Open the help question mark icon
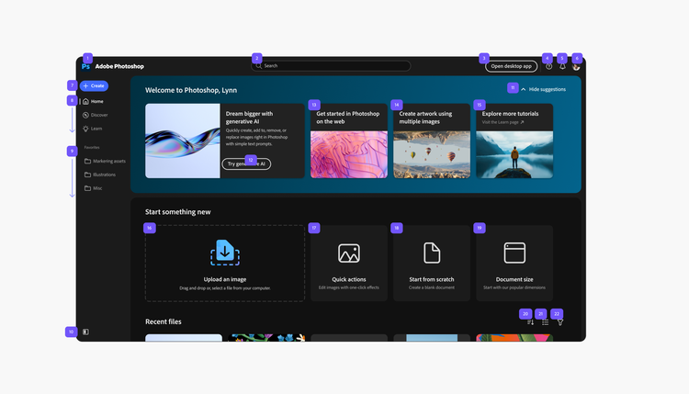Viewport: 689px width, 394px height. pyautogui.click(x=548, y=66)
